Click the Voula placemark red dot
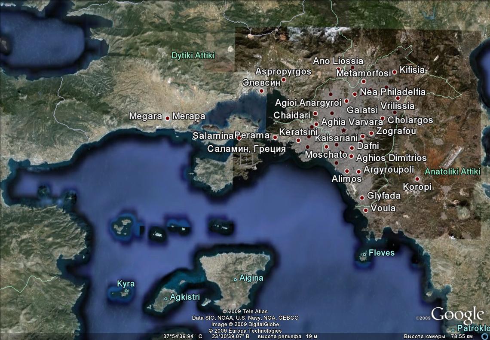This screenshot has width=490, height=340. pyautogui.click(x=366, y=210)
